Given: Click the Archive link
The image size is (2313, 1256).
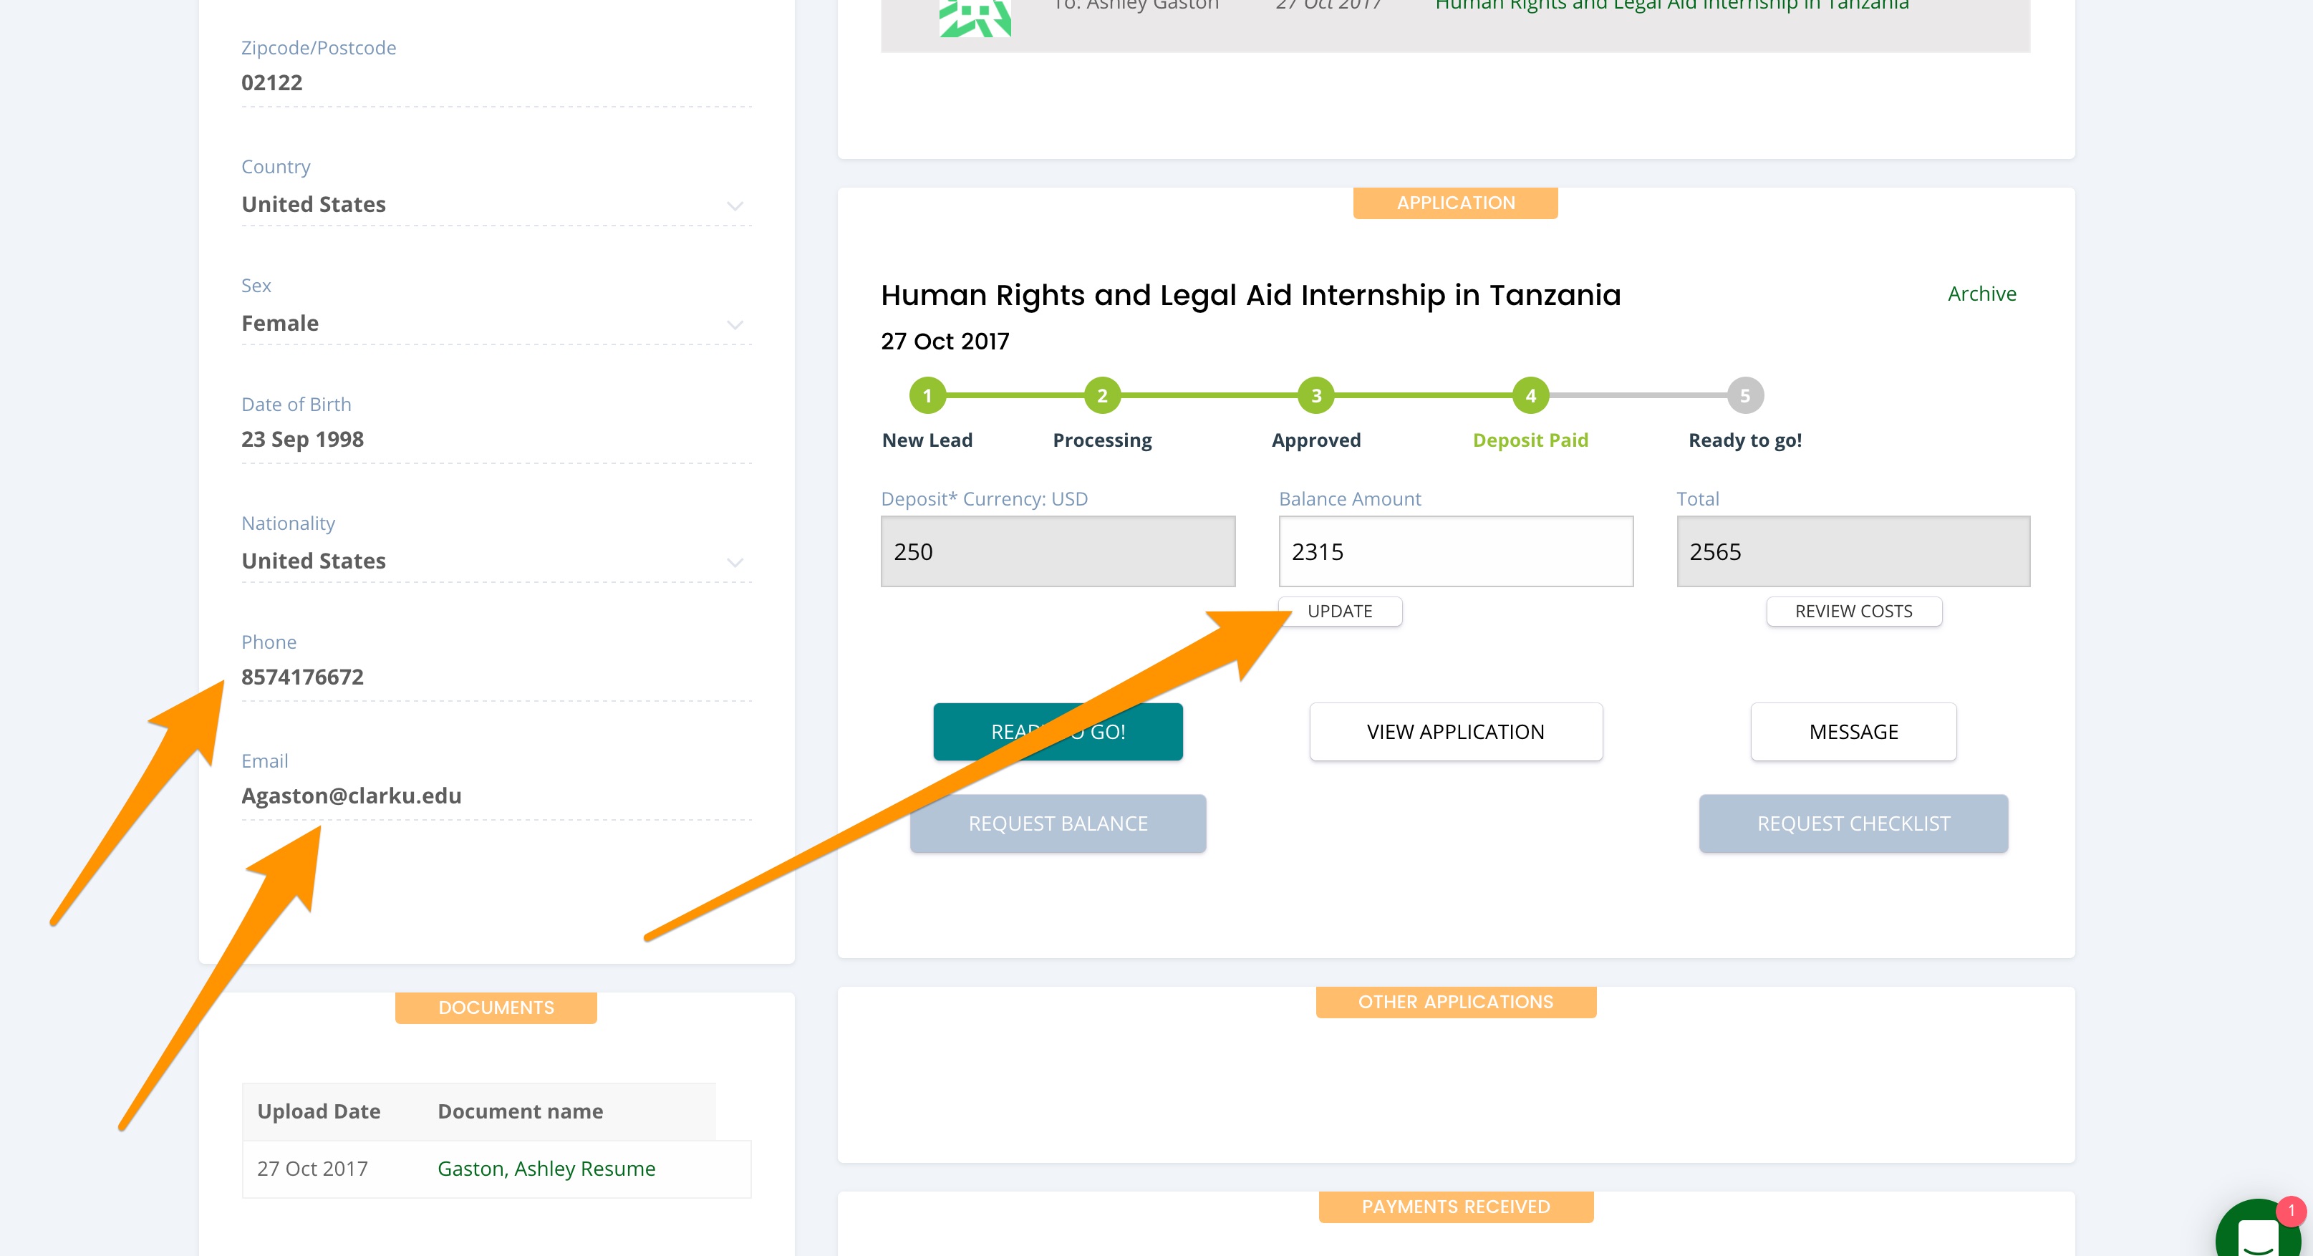Looking at the screenshot, I should point(1981,294).
